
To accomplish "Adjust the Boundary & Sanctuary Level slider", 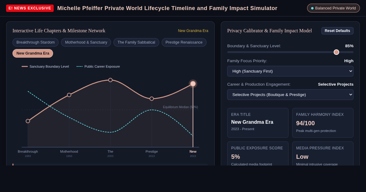I will 290,52.
